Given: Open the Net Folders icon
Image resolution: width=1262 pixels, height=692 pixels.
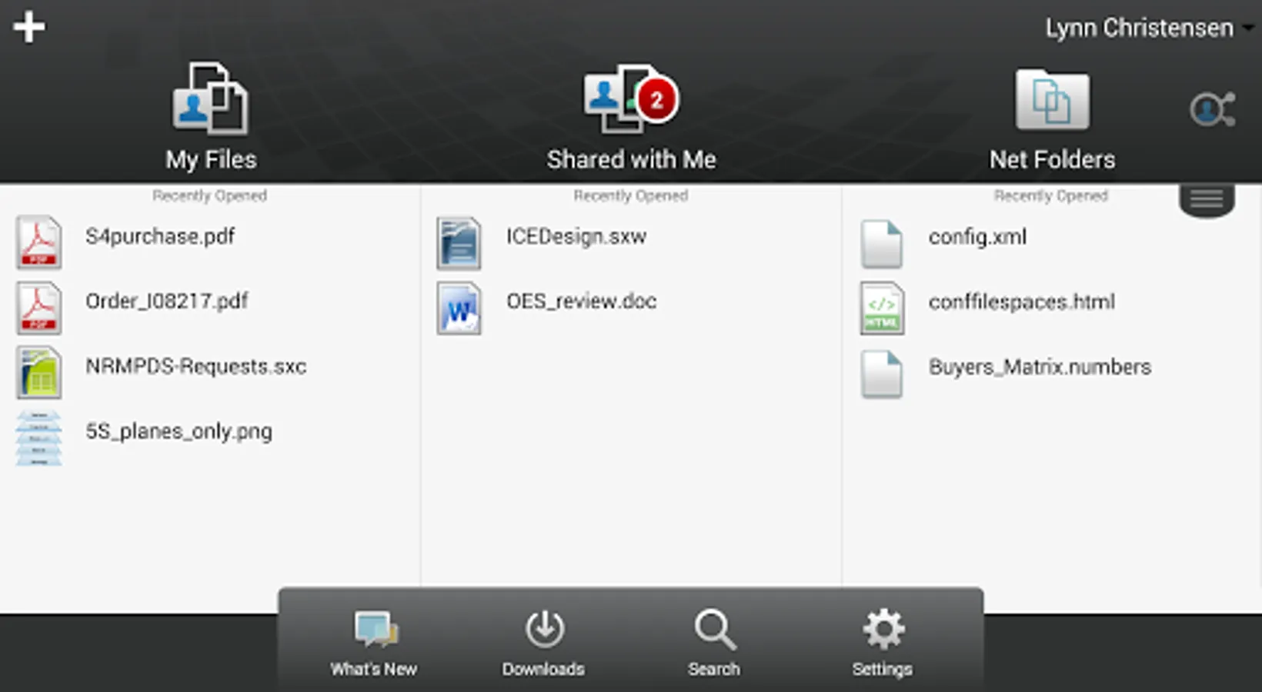Looking at the screenshot, I should [x=1052, y=100].
